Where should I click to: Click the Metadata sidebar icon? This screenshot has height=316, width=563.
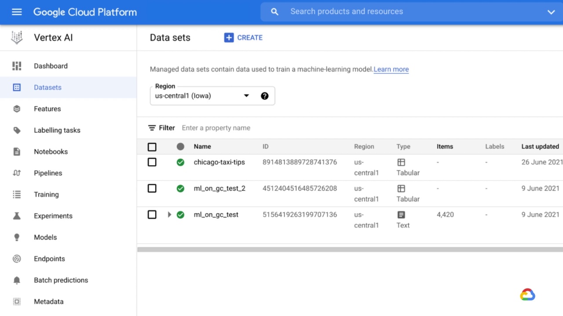point(17,302)
